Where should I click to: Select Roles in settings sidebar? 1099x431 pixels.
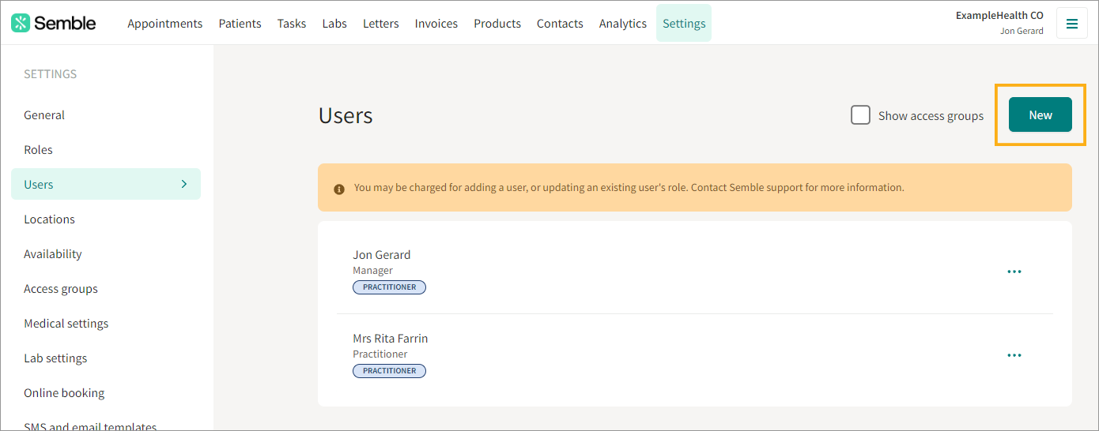(x=38, y=150)
